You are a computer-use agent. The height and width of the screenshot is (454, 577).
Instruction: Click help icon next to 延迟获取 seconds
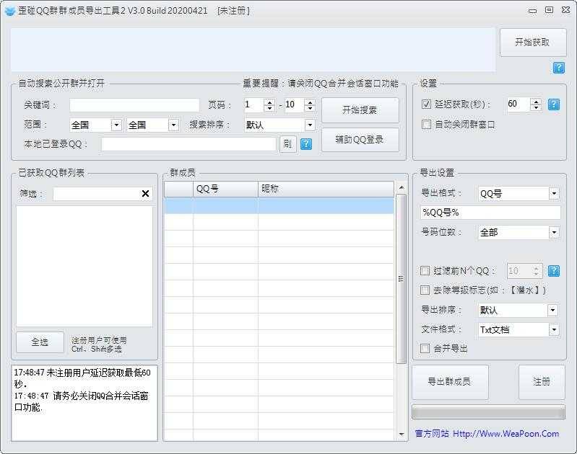[x=554, y=104]
